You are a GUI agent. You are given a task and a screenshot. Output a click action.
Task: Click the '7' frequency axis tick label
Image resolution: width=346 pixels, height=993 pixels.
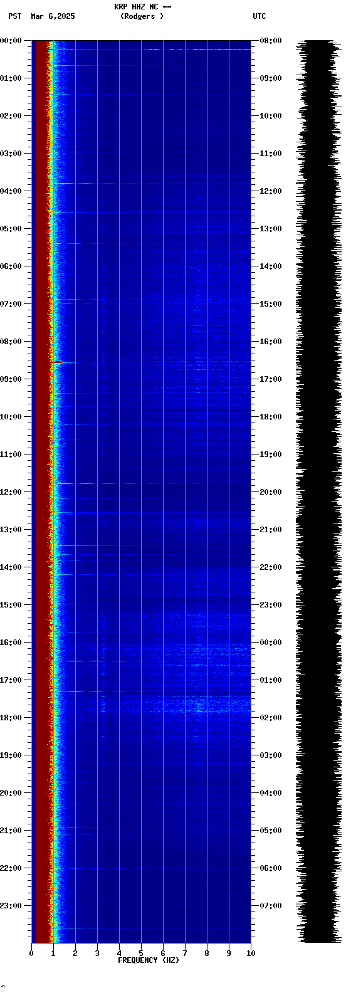[x=185, y=954]
